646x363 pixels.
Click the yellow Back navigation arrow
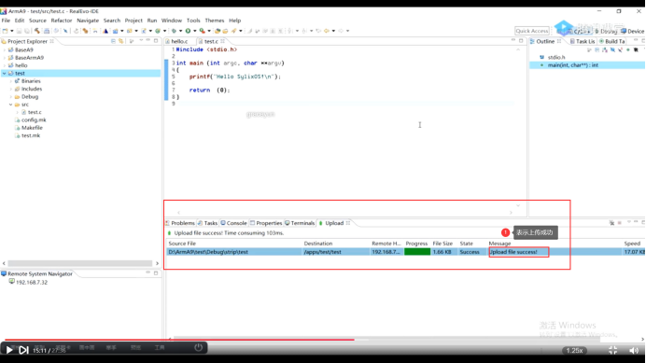click(327, 31)
